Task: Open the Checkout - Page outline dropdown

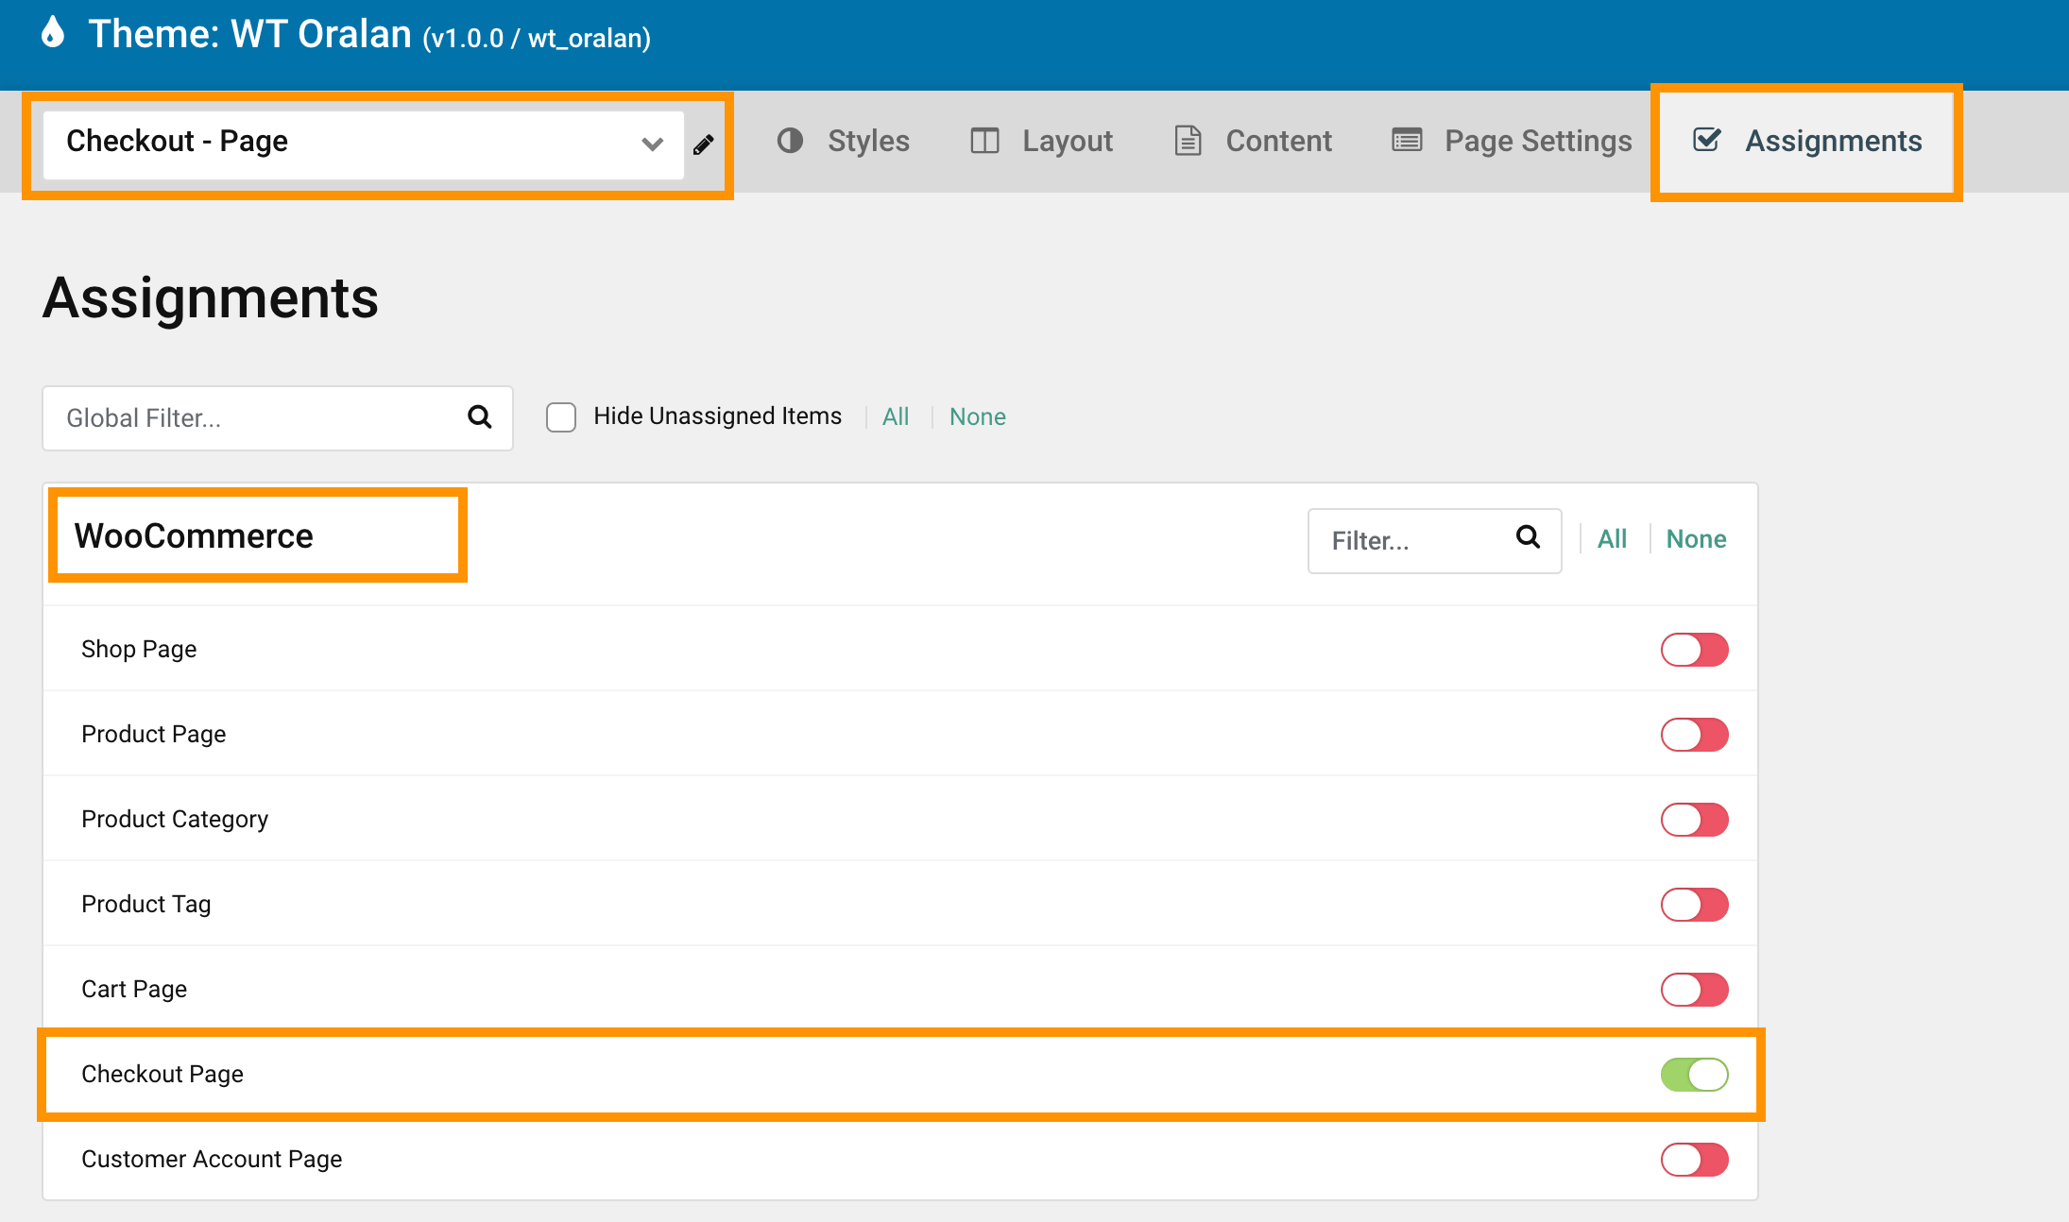Action: coord(364,144)
